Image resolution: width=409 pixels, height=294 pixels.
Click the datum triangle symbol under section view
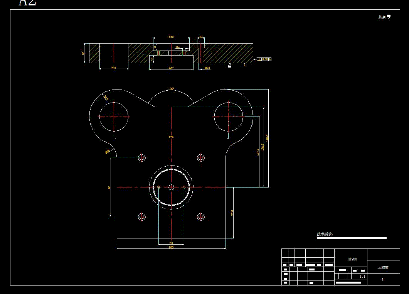pyautogui.click(x=229, y=65)
